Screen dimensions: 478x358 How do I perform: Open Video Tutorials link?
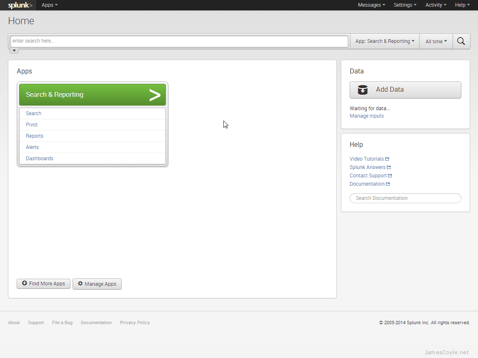366,159
